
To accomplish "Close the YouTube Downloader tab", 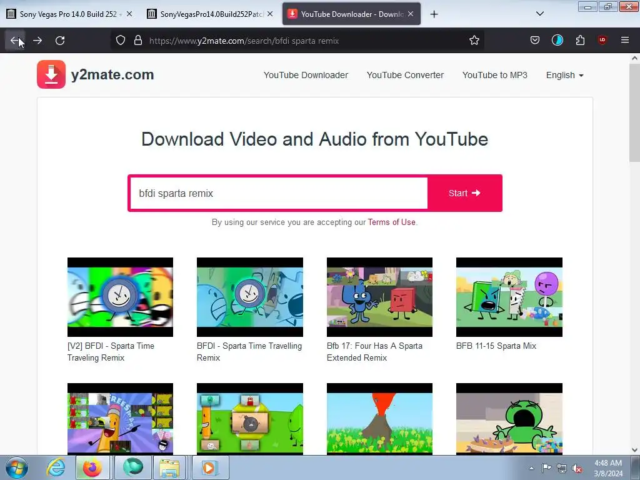I will (x=411, y=14).
